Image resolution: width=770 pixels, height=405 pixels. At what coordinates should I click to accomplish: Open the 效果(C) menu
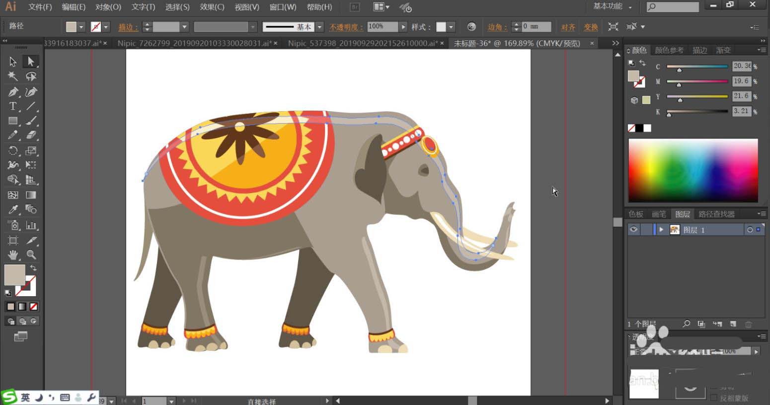point(212,7)
